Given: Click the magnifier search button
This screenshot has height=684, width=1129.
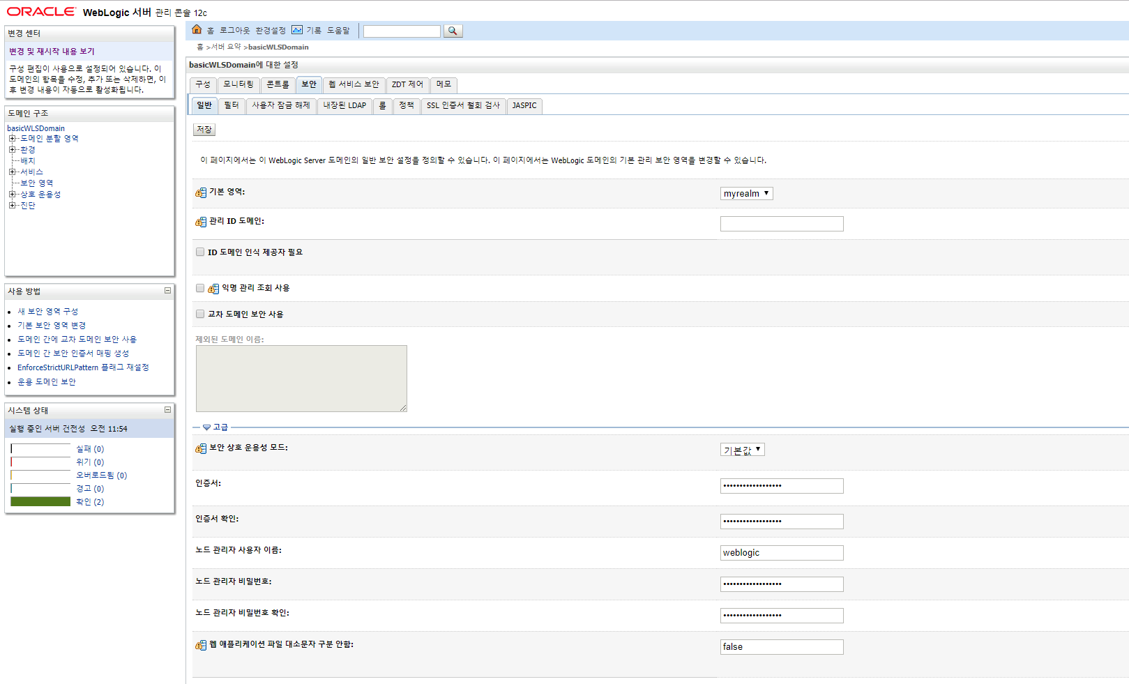Looking at the screenshot, I should (453, 31).
